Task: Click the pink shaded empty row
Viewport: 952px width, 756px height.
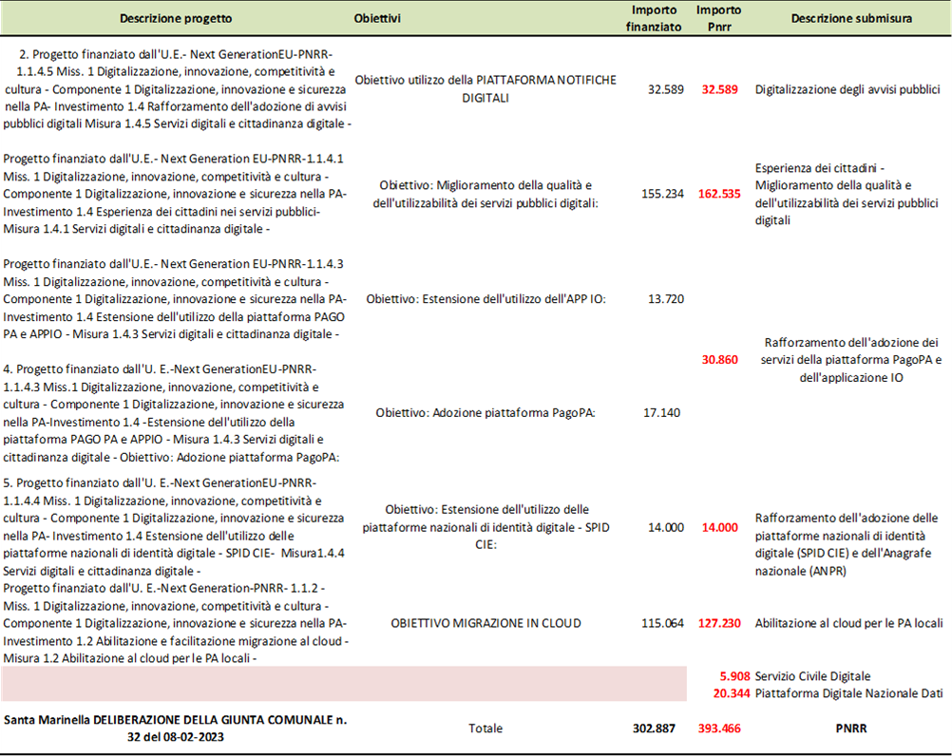Action: click(x=344, y=684)
